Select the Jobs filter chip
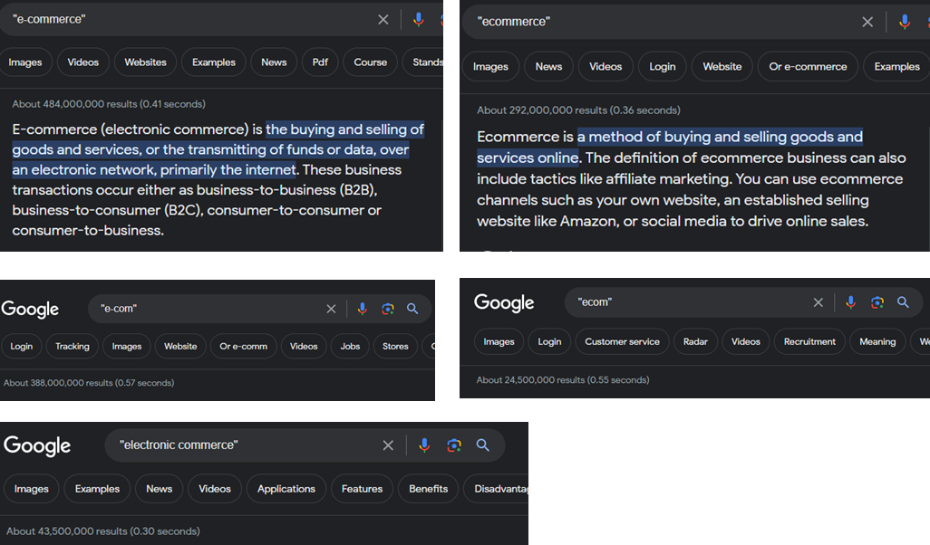This screenshot has height=545, width=930. (350, 347)
